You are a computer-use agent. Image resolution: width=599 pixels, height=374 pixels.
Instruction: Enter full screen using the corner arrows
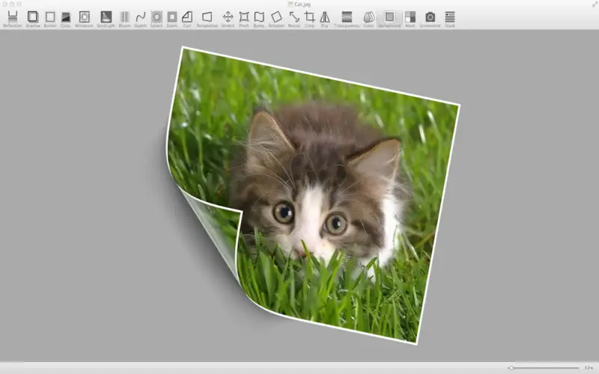tap(594, 4)
